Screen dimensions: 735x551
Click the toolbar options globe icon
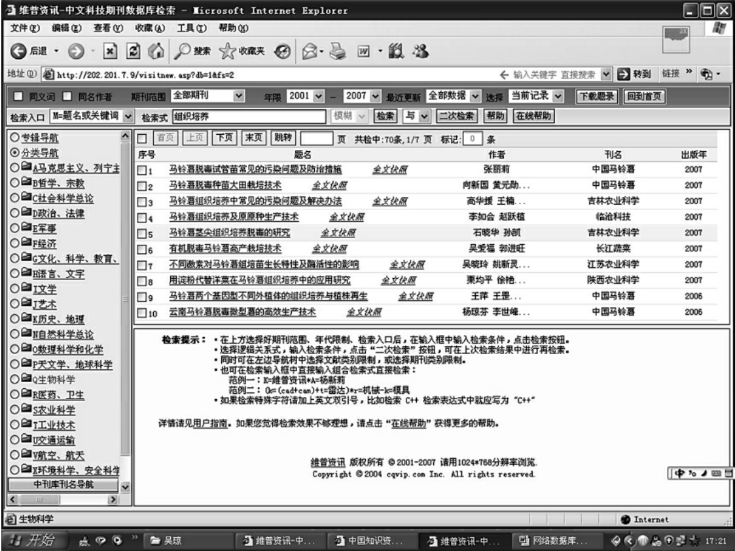(706, 74)
